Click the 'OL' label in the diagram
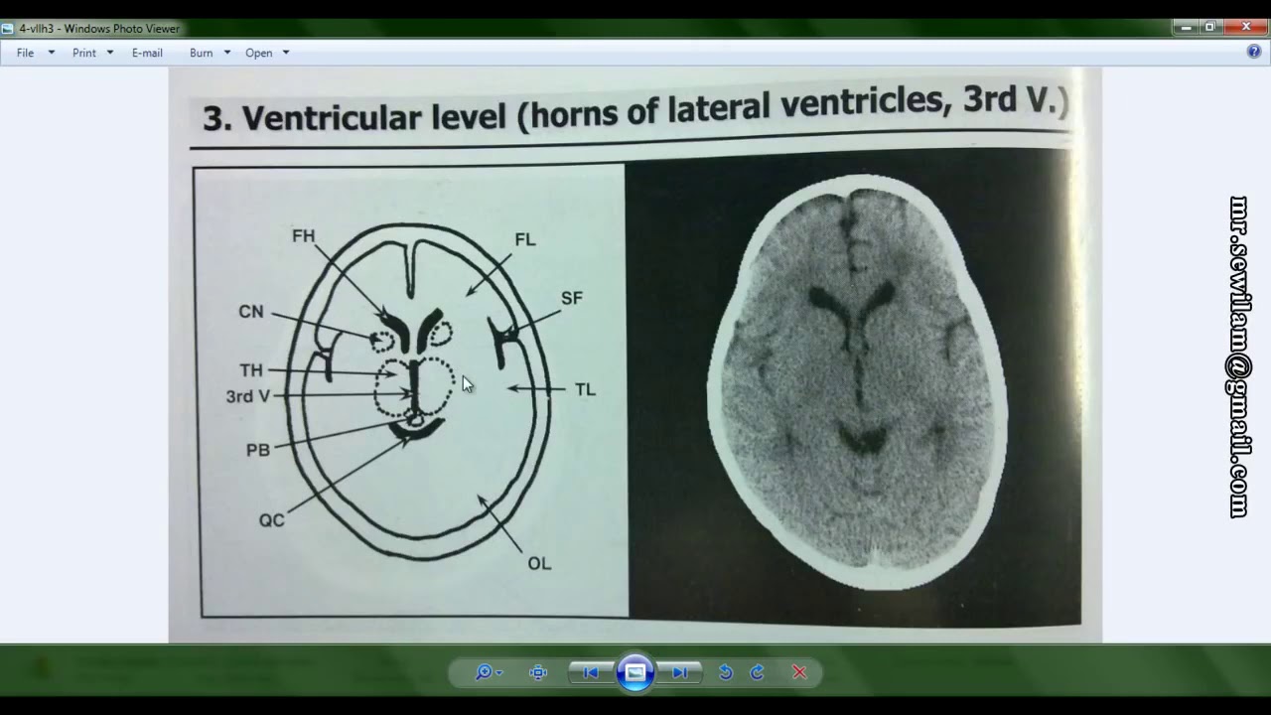 coord(539,564)
